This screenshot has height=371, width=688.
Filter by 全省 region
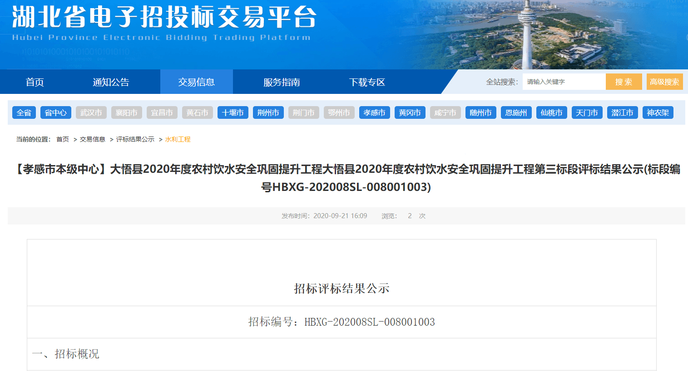coord(24,112)
